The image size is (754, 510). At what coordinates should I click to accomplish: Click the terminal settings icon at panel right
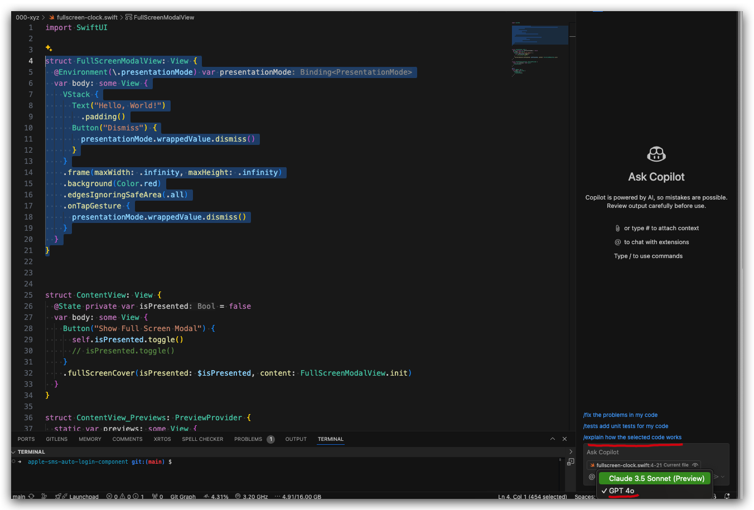pos(571,462)
